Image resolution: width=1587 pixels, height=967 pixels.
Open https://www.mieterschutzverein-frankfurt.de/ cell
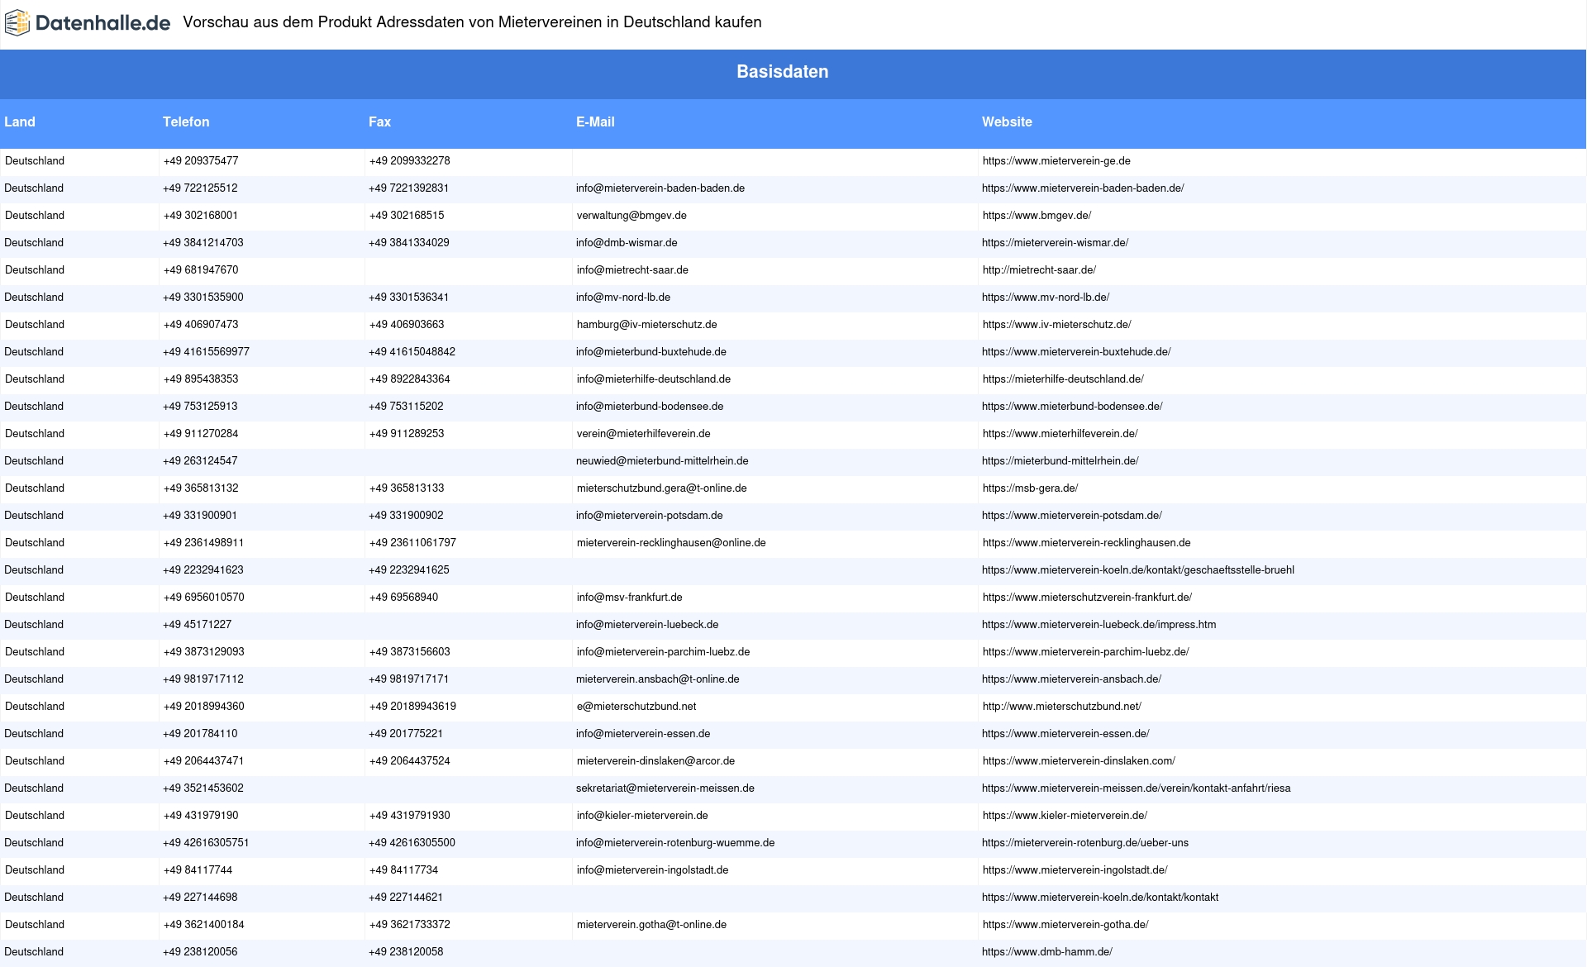[1087, 598]
